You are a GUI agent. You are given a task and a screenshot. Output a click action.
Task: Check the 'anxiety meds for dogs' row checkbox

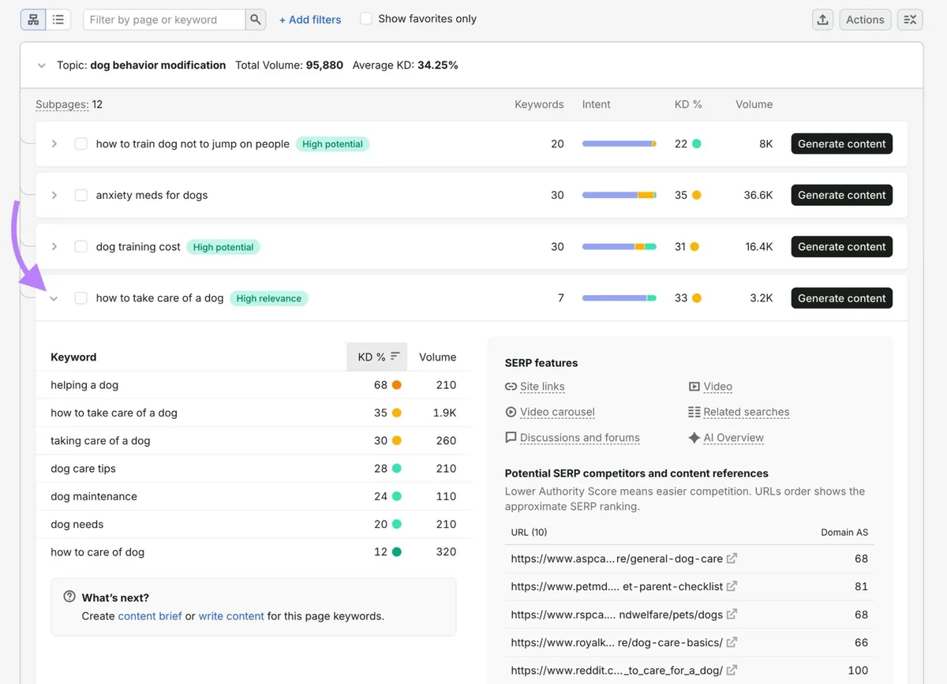point(80,195)
